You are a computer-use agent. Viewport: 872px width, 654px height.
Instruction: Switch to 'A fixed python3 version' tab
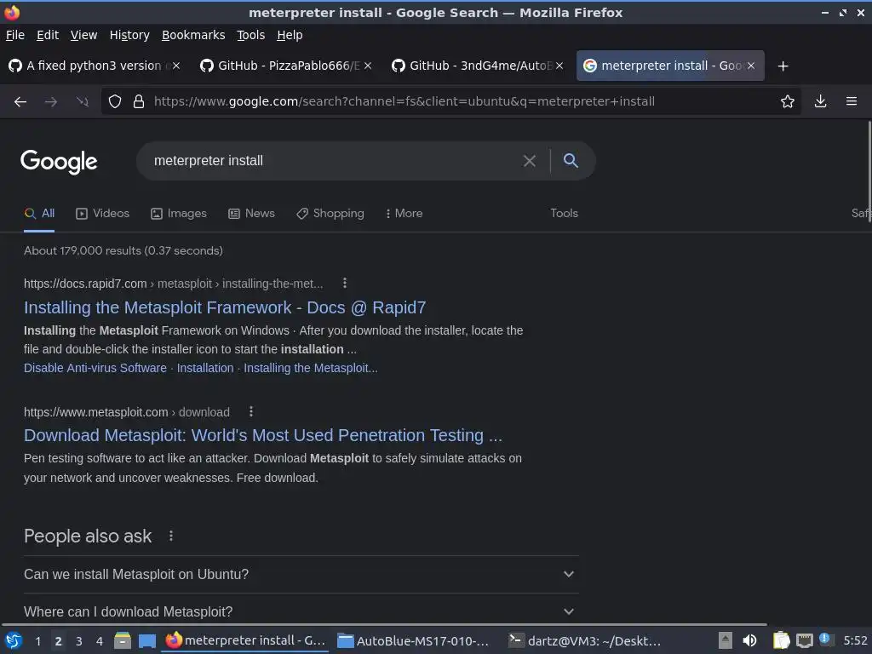click(x=94, y=66)
